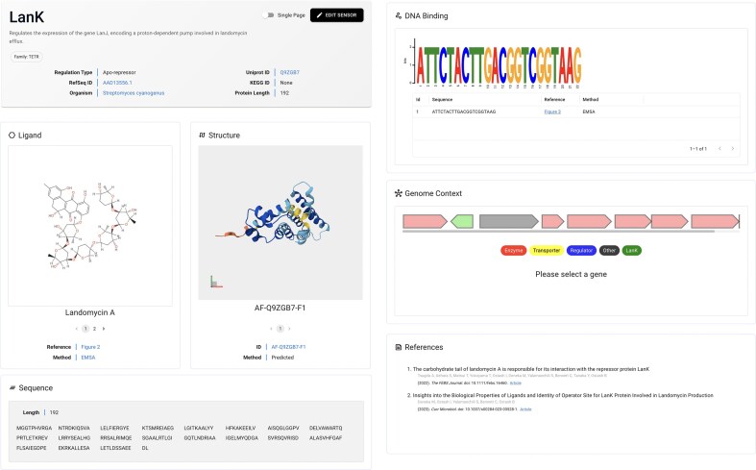Open Figure 2 reference in DNA Binding table

[x=552, y=111]
